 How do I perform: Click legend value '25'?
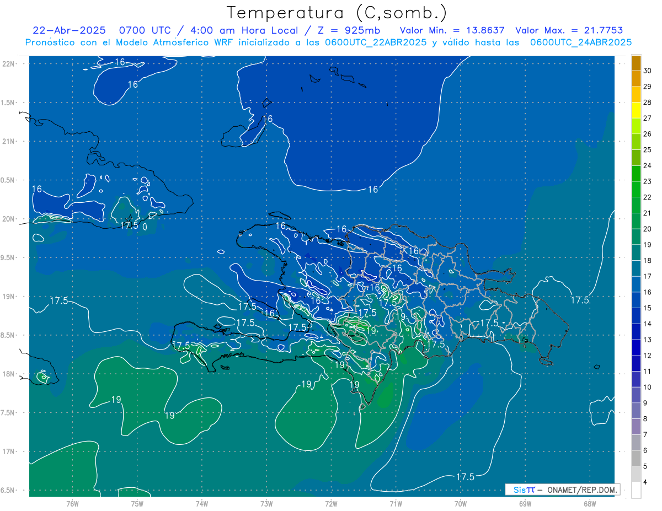(x=648, y=150)
